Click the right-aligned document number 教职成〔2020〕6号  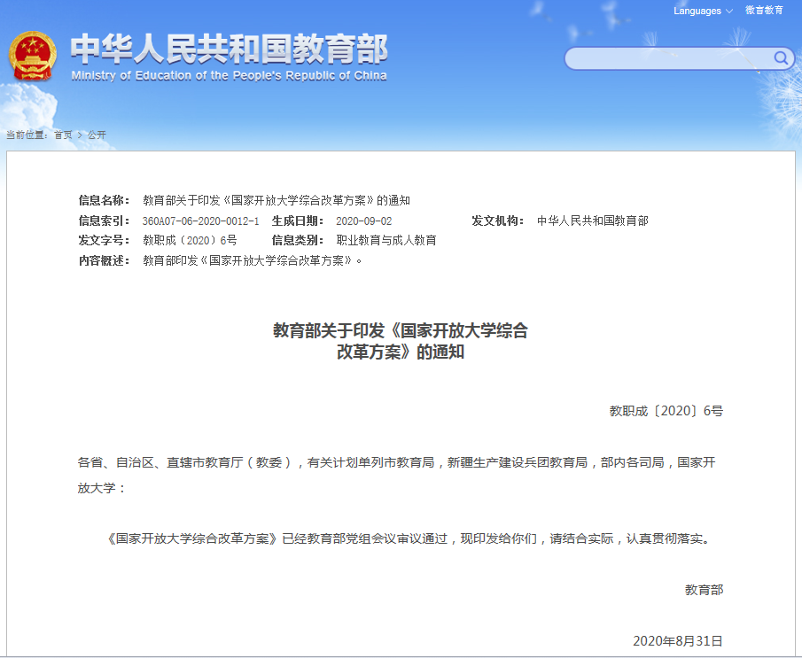(x=666, y=411)
